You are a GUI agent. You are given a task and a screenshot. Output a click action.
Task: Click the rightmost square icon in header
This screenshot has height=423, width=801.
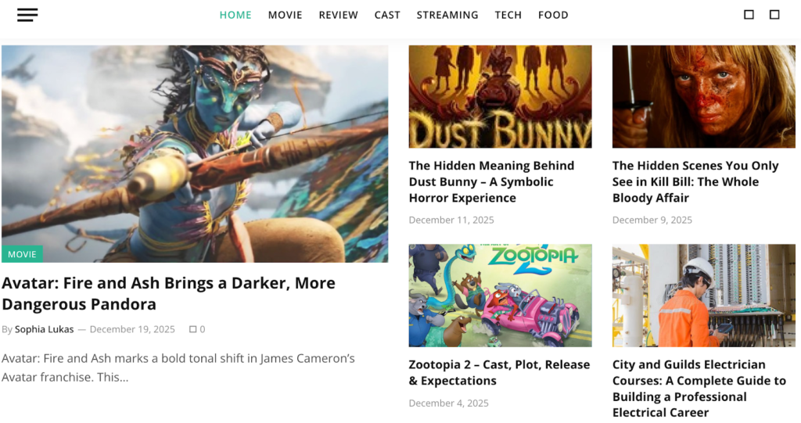pyautogui.click(x=774, y=15)
